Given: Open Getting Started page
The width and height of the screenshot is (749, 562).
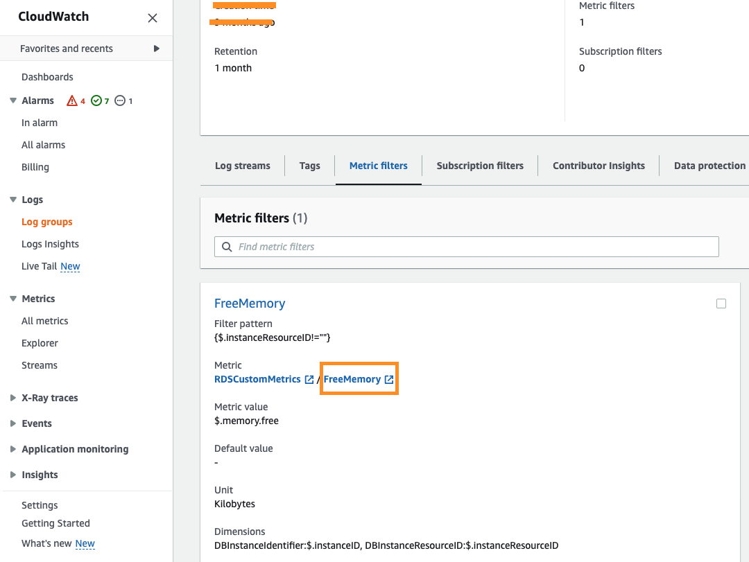Looking at the screenshot, I should (x=56, y=523).
